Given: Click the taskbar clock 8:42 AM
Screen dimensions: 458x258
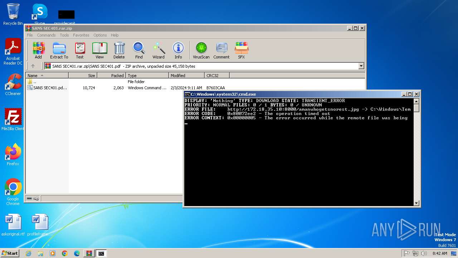Looking at the screenshot, I should click(440, 253).
